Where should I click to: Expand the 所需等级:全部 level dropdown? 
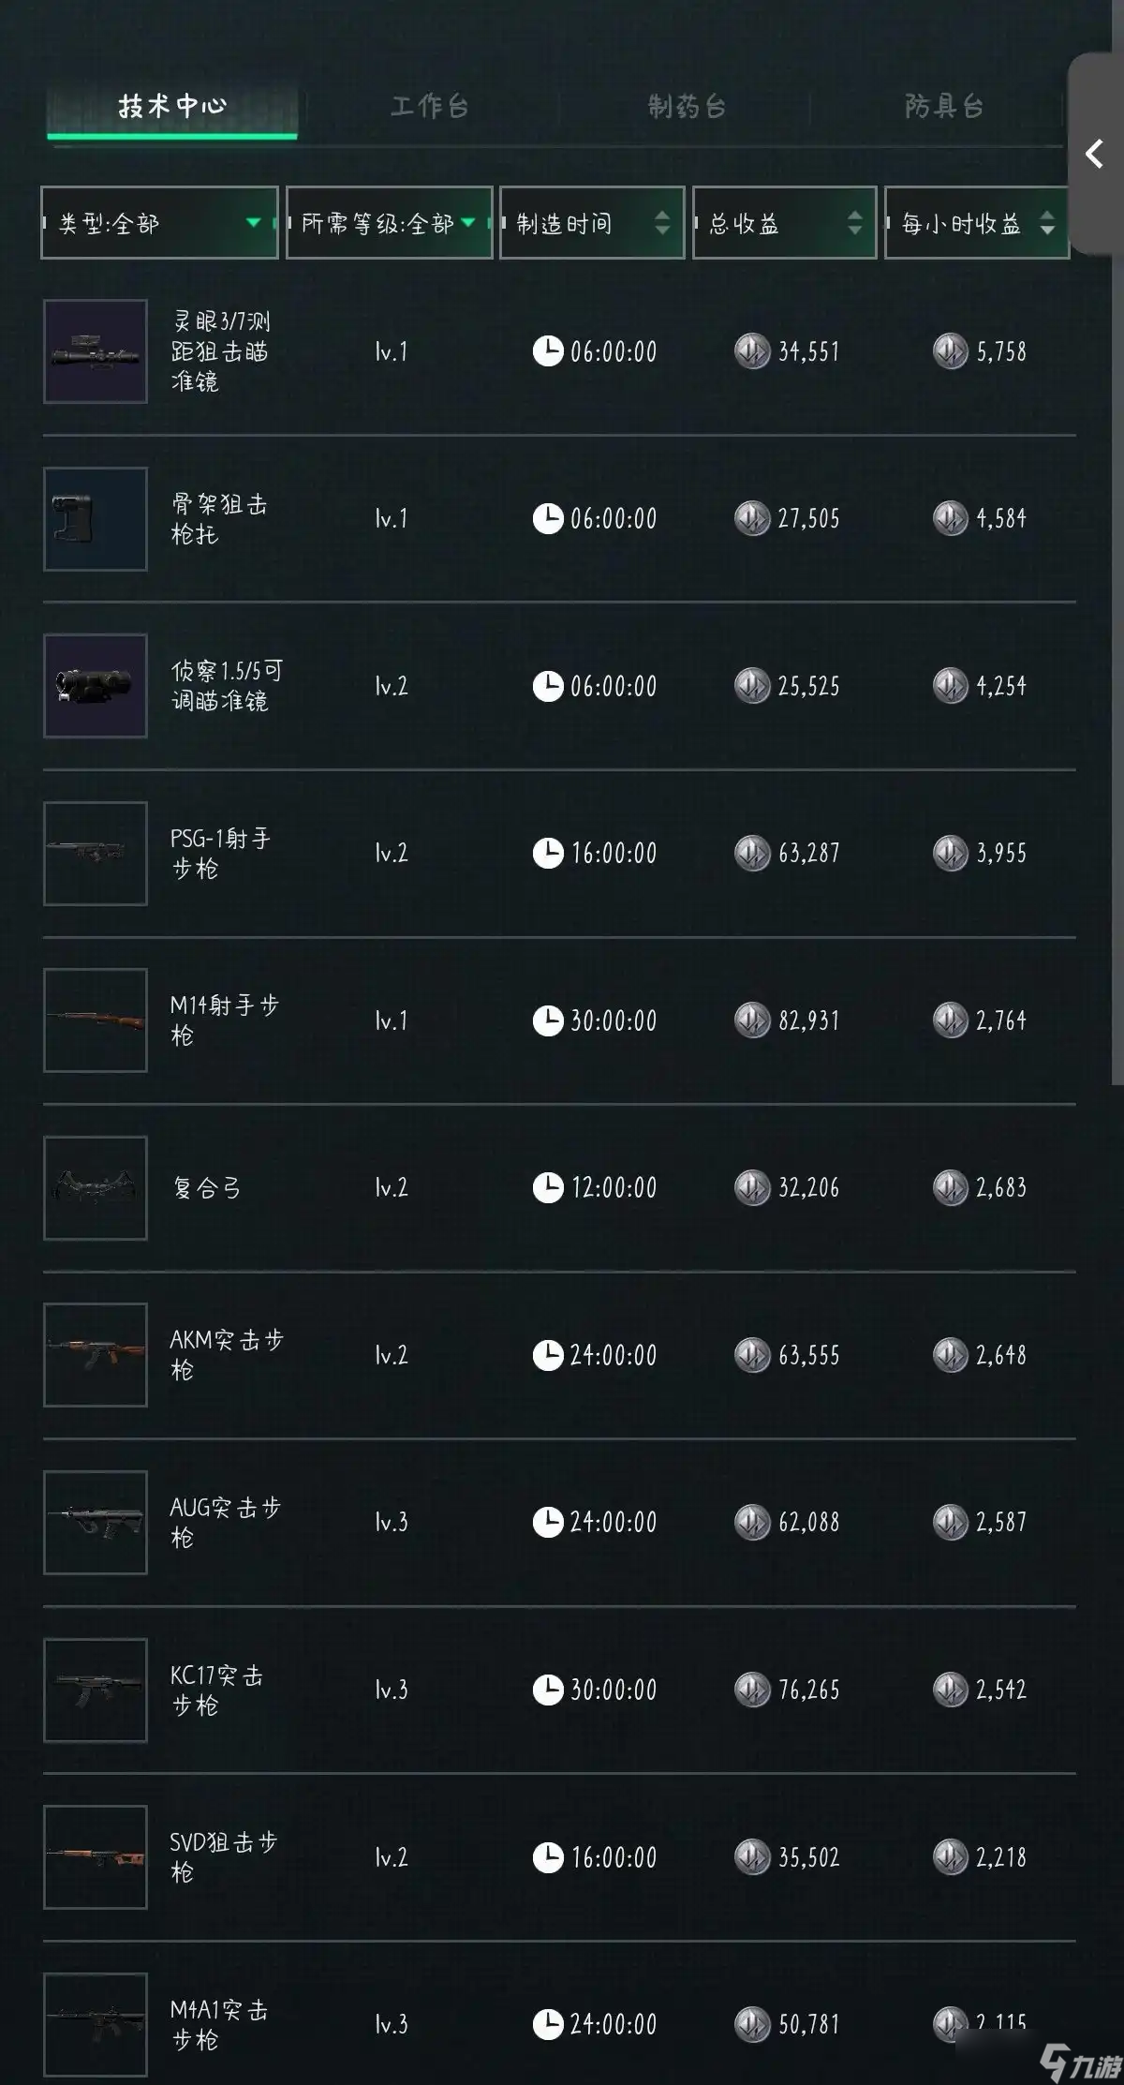pos(389,223)
